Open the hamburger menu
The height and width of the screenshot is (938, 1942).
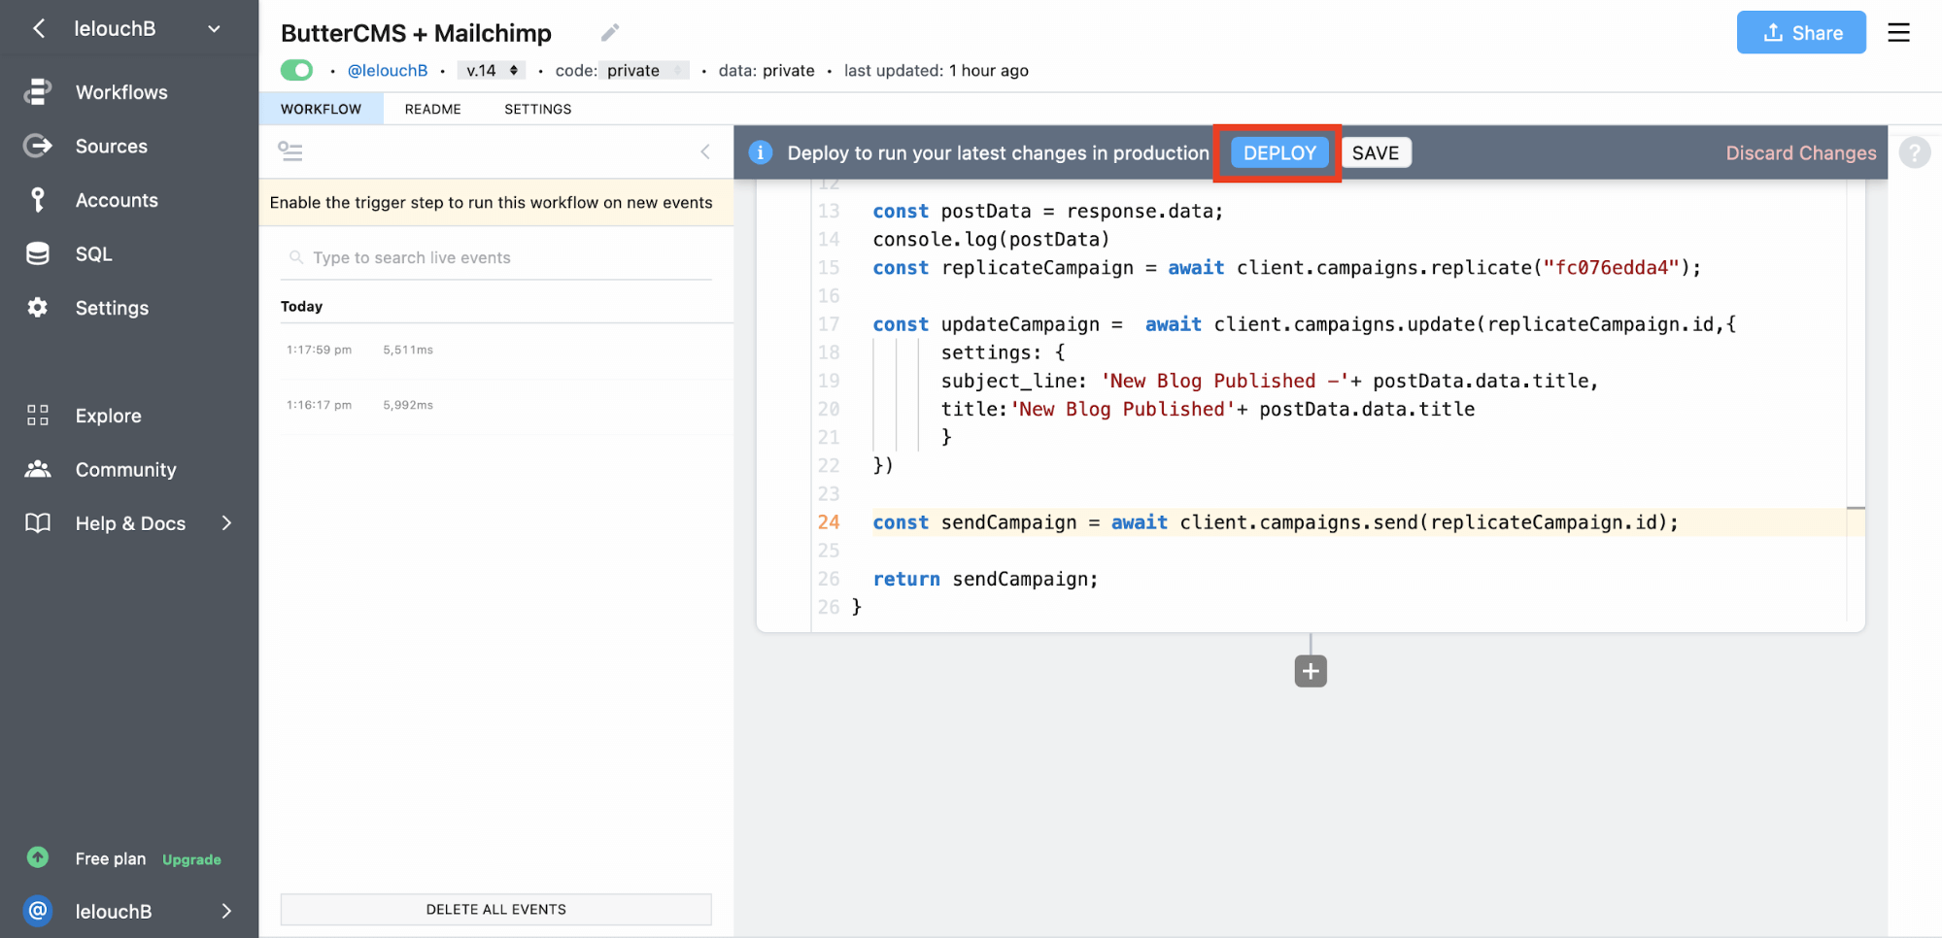[x=1898, y=33]
